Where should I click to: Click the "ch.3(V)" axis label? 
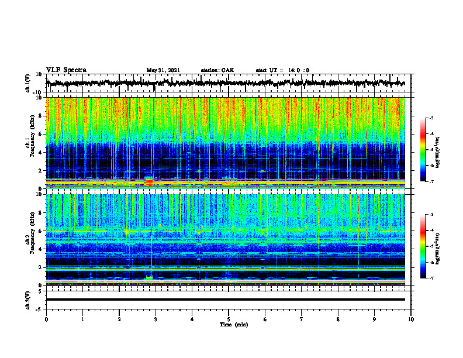coord(28,300)
